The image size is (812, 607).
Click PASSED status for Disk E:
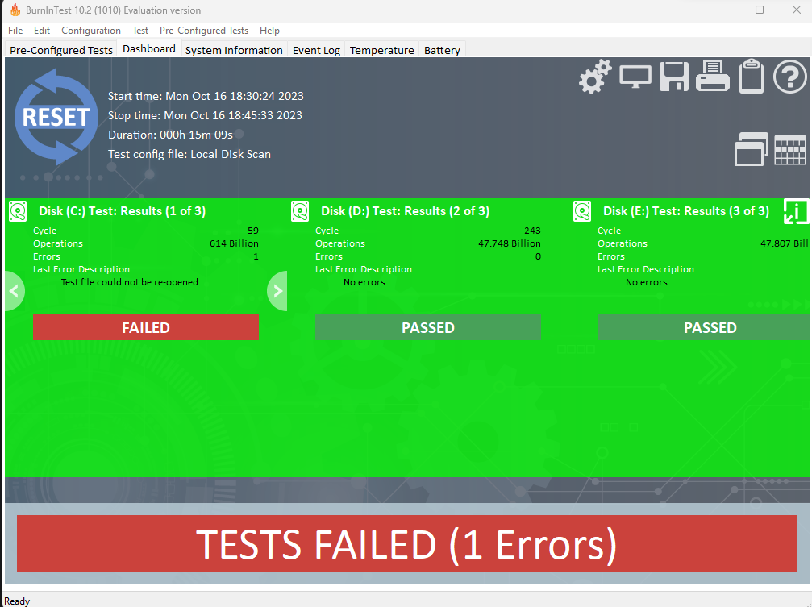coord(703,327)
